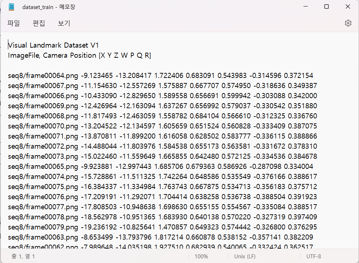Click on seq8/frame00065.png text
This screenshot has height=263, width=359.
43,166
